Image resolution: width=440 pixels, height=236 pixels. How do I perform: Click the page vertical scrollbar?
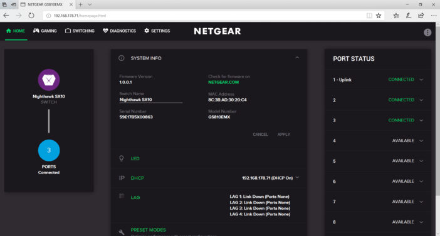click(x=437, y=129)
